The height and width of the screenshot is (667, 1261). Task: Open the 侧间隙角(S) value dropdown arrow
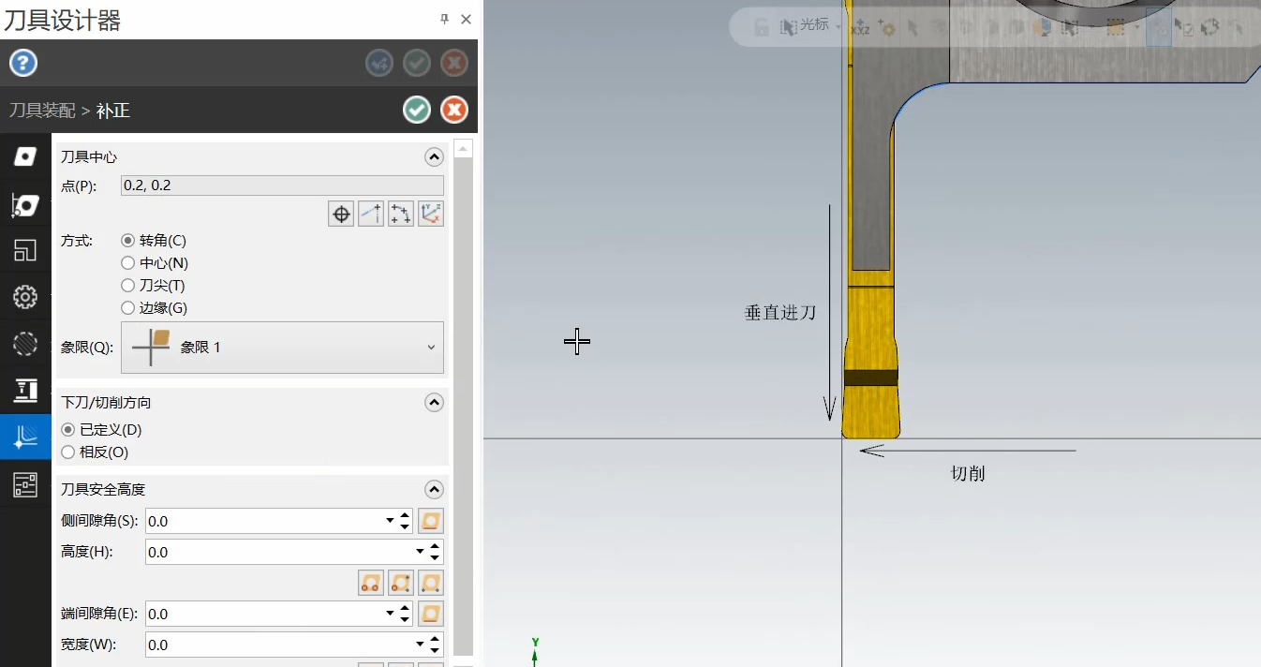[x=391, y=521]
